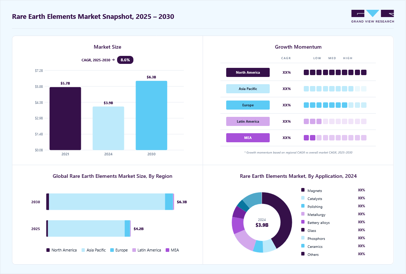The width and height of the screenshot is (406, 274).
Task: Click the Latin America region label
Action: point(248,121)
